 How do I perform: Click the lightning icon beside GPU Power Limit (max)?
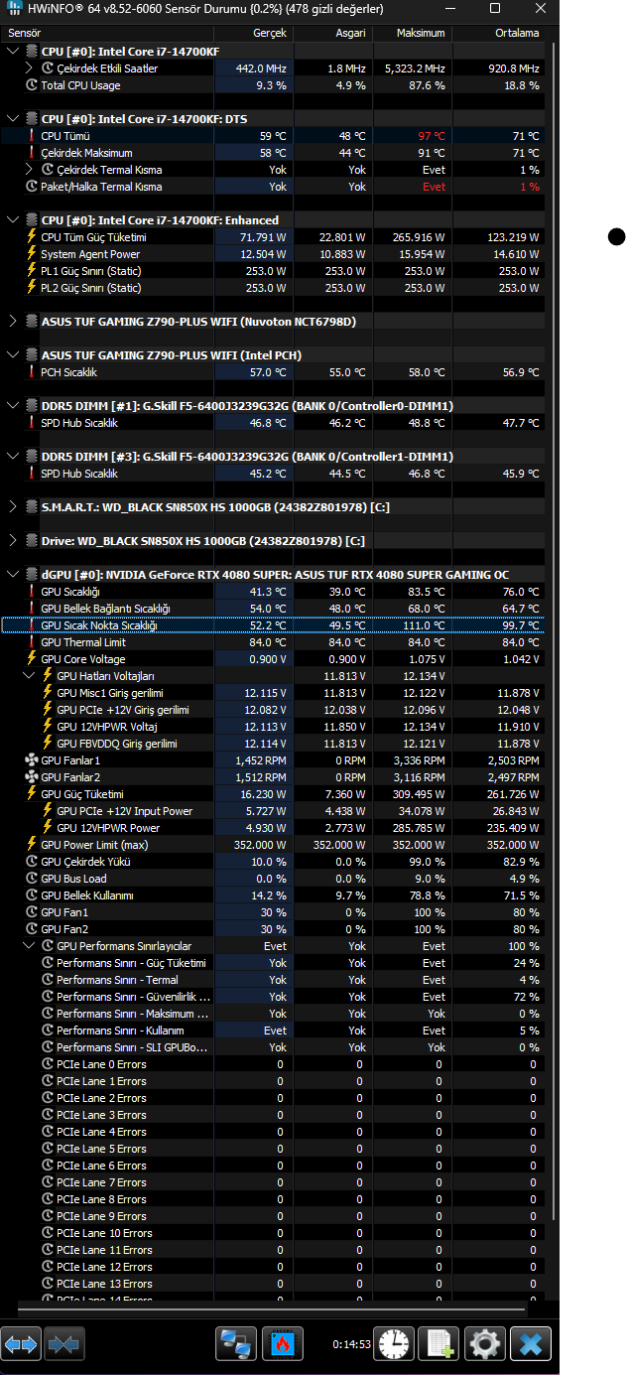(32, 845)
